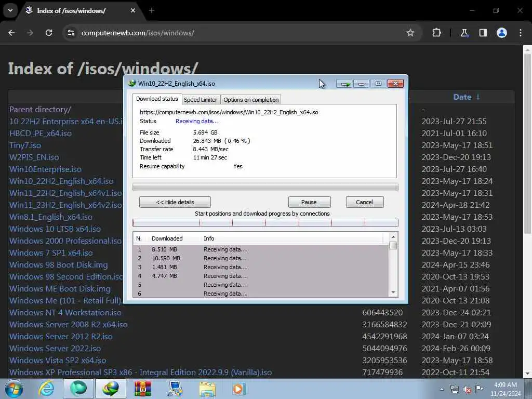Open Chrome Labs flask icon
532x399 pixels.
[x=464, y=33]
